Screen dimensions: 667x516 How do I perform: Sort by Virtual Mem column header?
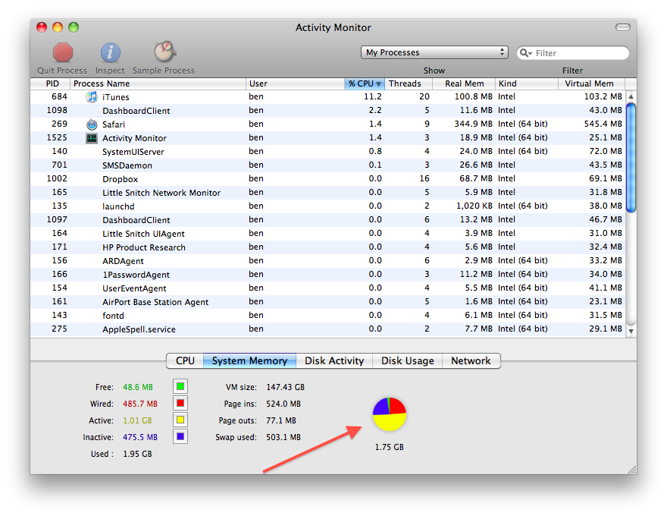(591, 83)
